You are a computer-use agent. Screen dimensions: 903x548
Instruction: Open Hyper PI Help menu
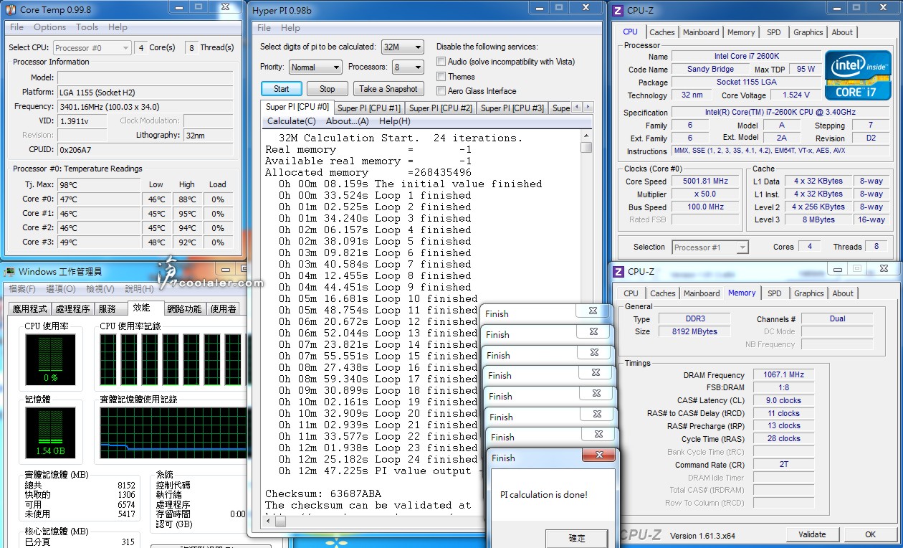[x=290, y=28]
